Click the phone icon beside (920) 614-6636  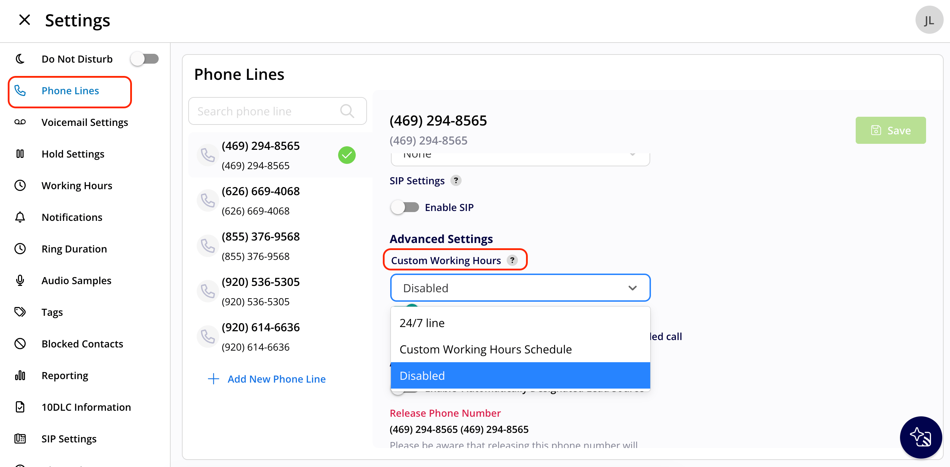click(208, 337)
